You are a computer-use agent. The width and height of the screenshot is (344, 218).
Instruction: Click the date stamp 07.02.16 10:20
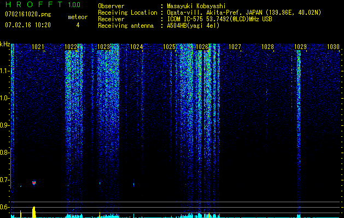coord(28,25)
